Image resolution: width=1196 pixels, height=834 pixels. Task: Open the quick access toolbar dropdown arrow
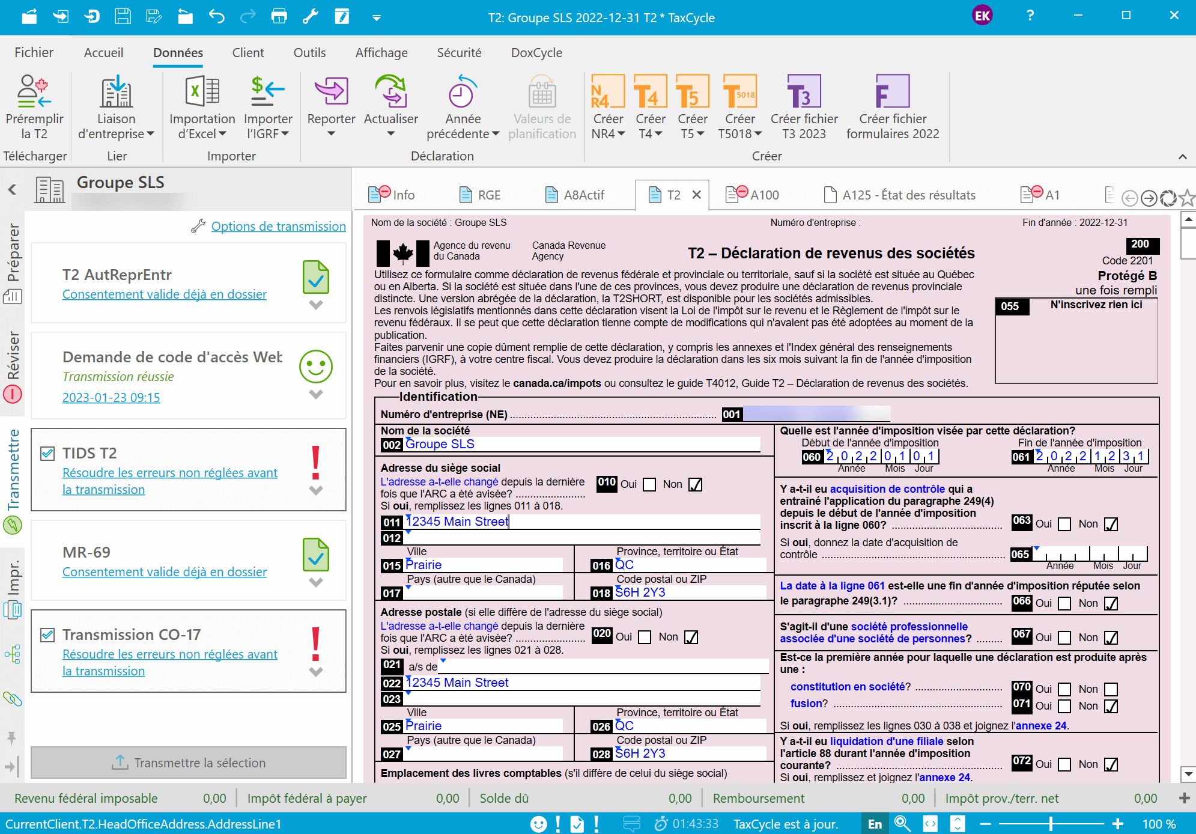pyautogui.click(x=377, y=18)
